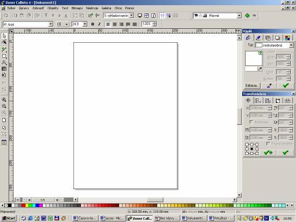The image size is (296, 222).
Task: Open the Súbor menu
Action: [x=12, y=8]
